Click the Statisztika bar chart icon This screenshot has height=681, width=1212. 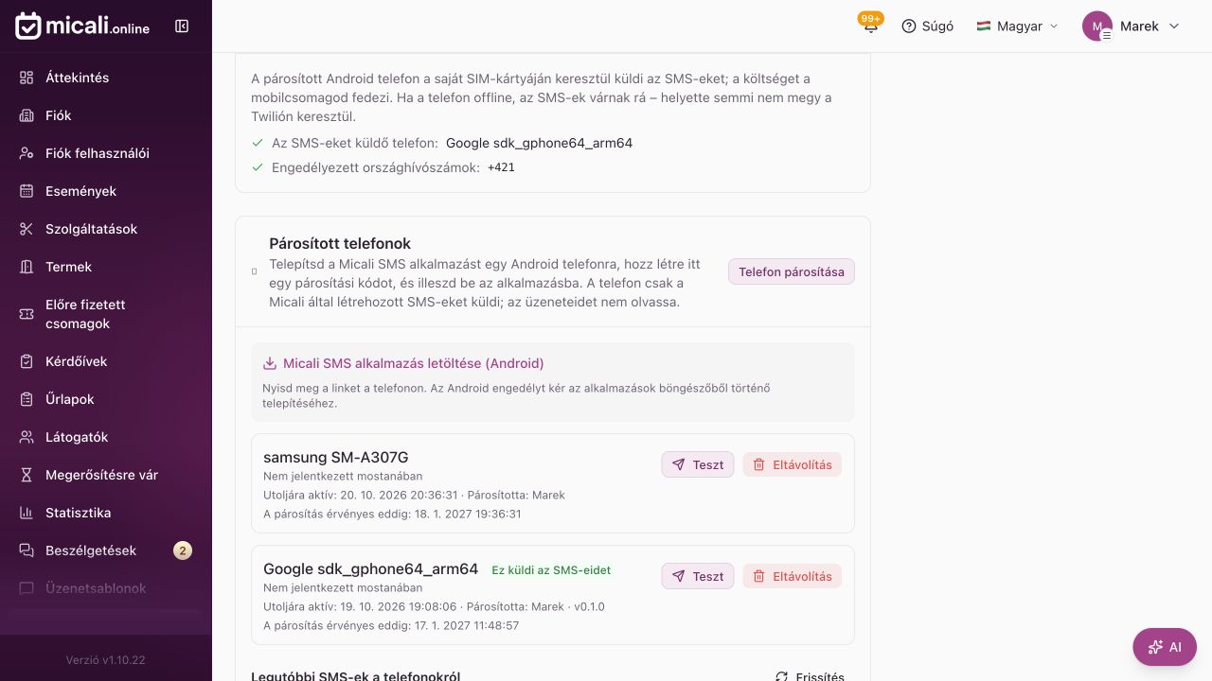coord(27,513)
